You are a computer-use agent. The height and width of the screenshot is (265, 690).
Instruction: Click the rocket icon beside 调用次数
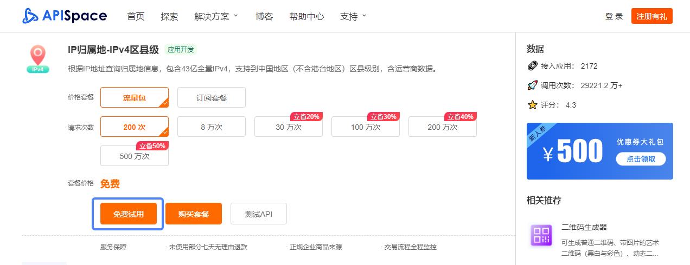click(x=532, y=85)
